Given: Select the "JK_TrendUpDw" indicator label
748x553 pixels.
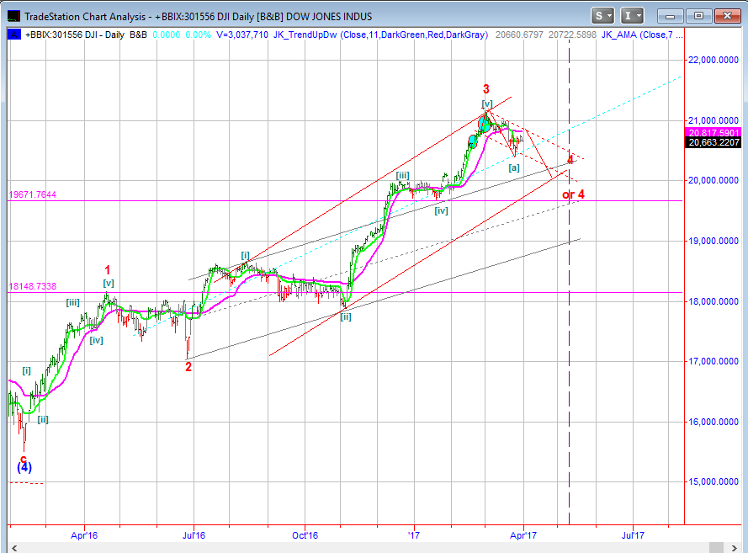Looking at the screenshot, I should [x=305, y=35].
